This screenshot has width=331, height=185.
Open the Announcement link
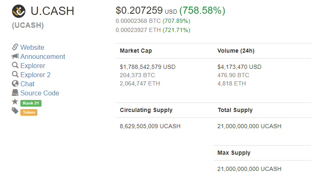tap(43, 57)
